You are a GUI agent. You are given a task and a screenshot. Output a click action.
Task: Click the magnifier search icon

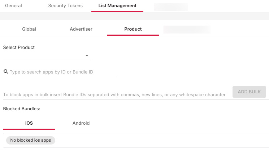pos(6,72)
